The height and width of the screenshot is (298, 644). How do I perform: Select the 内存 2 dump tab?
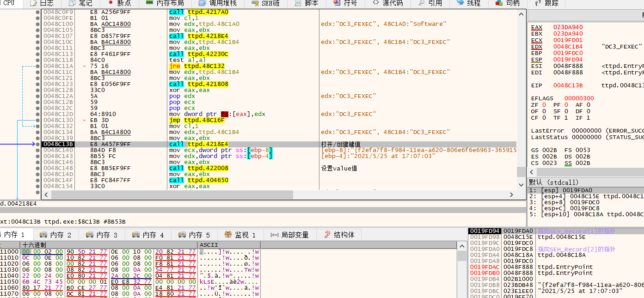pyautogui.click(x=56, y=235)
